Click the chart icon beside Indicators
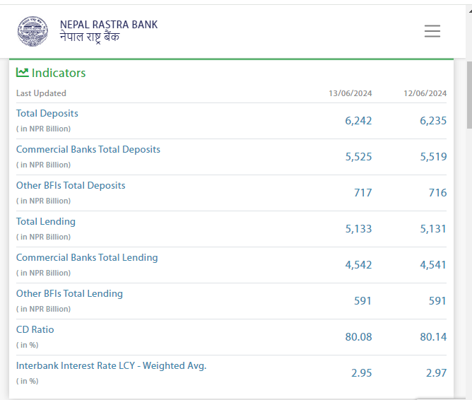The width and height of the screenshot is (472, 400). pos(23,72)
